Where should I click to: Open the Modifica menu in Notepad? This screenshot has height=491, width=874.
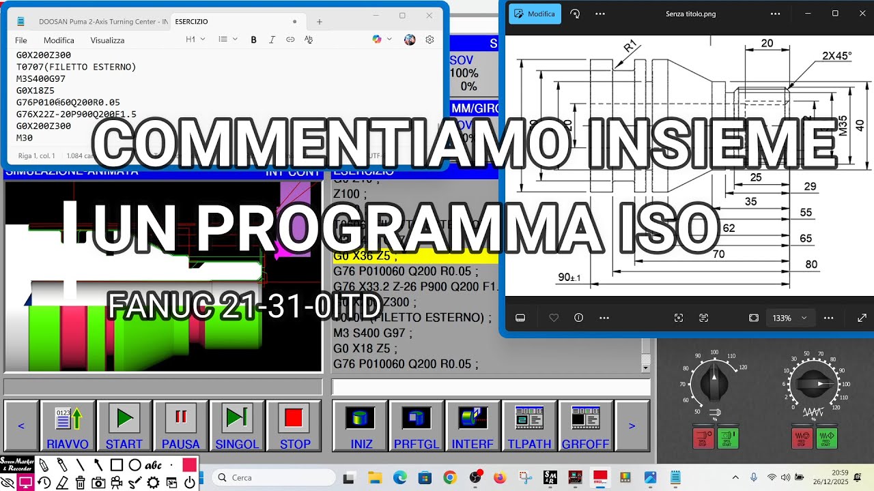(59, 40)
